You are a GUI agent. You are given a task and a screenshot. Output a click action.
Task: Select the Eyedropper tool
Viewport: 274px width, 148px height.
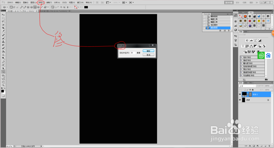click(x=3, y=31)
